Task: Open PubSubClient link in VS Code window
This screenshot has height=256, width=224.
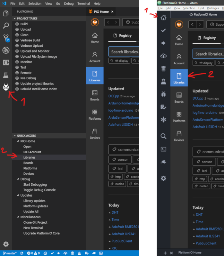Action: pos(122,241)
